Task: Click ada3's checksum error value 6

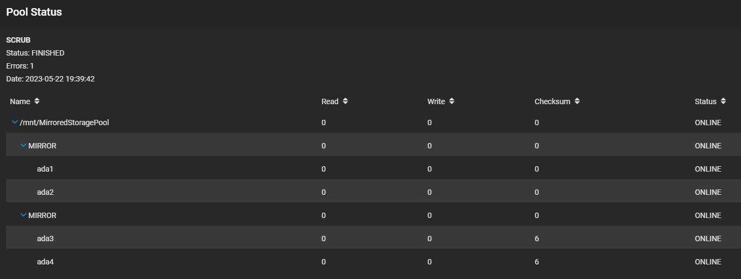Action: pyautogui.click(x=537, y=239)
